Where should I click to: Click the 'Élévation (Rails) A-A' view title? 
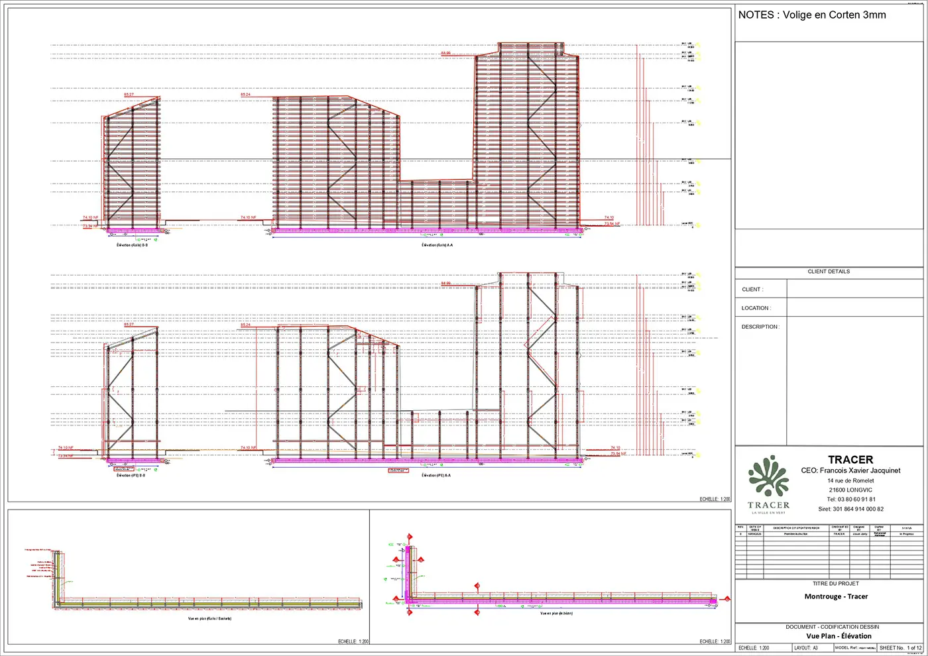click(x=437, y=245)
